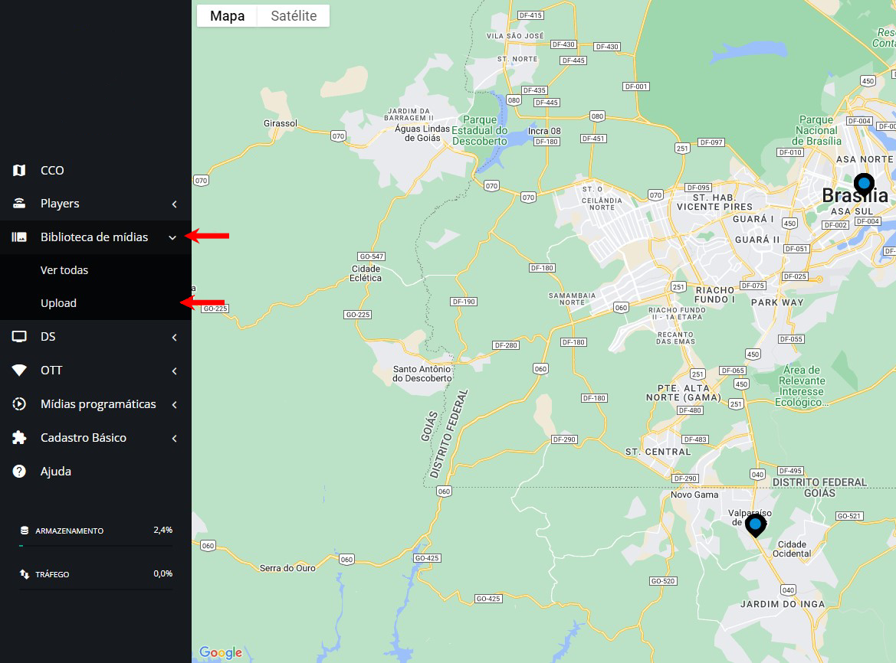Select the Valparaíso player map marker
Screen dimensions: 896x663
[756, 525]
